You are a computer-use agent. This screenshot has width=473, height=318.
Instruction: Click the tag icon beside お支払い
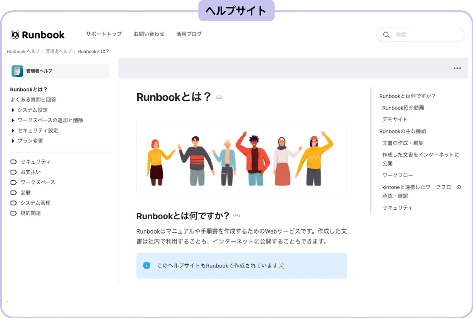coord(14,172)
